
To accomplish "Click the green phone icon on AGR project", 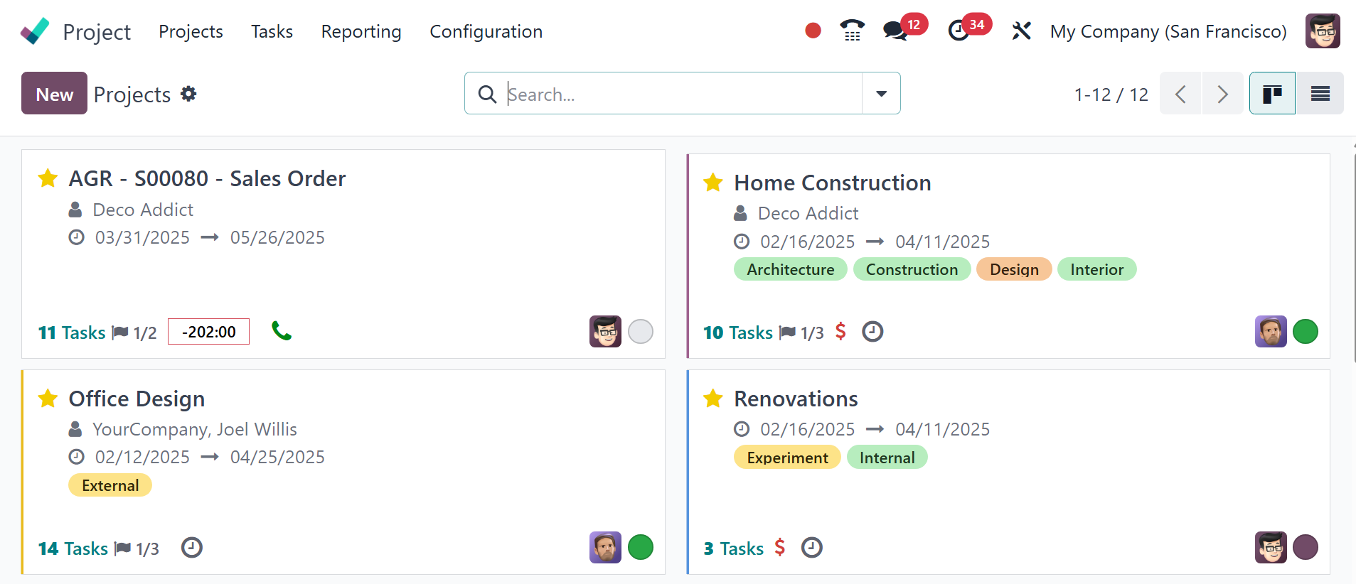I will coord(282,331).
